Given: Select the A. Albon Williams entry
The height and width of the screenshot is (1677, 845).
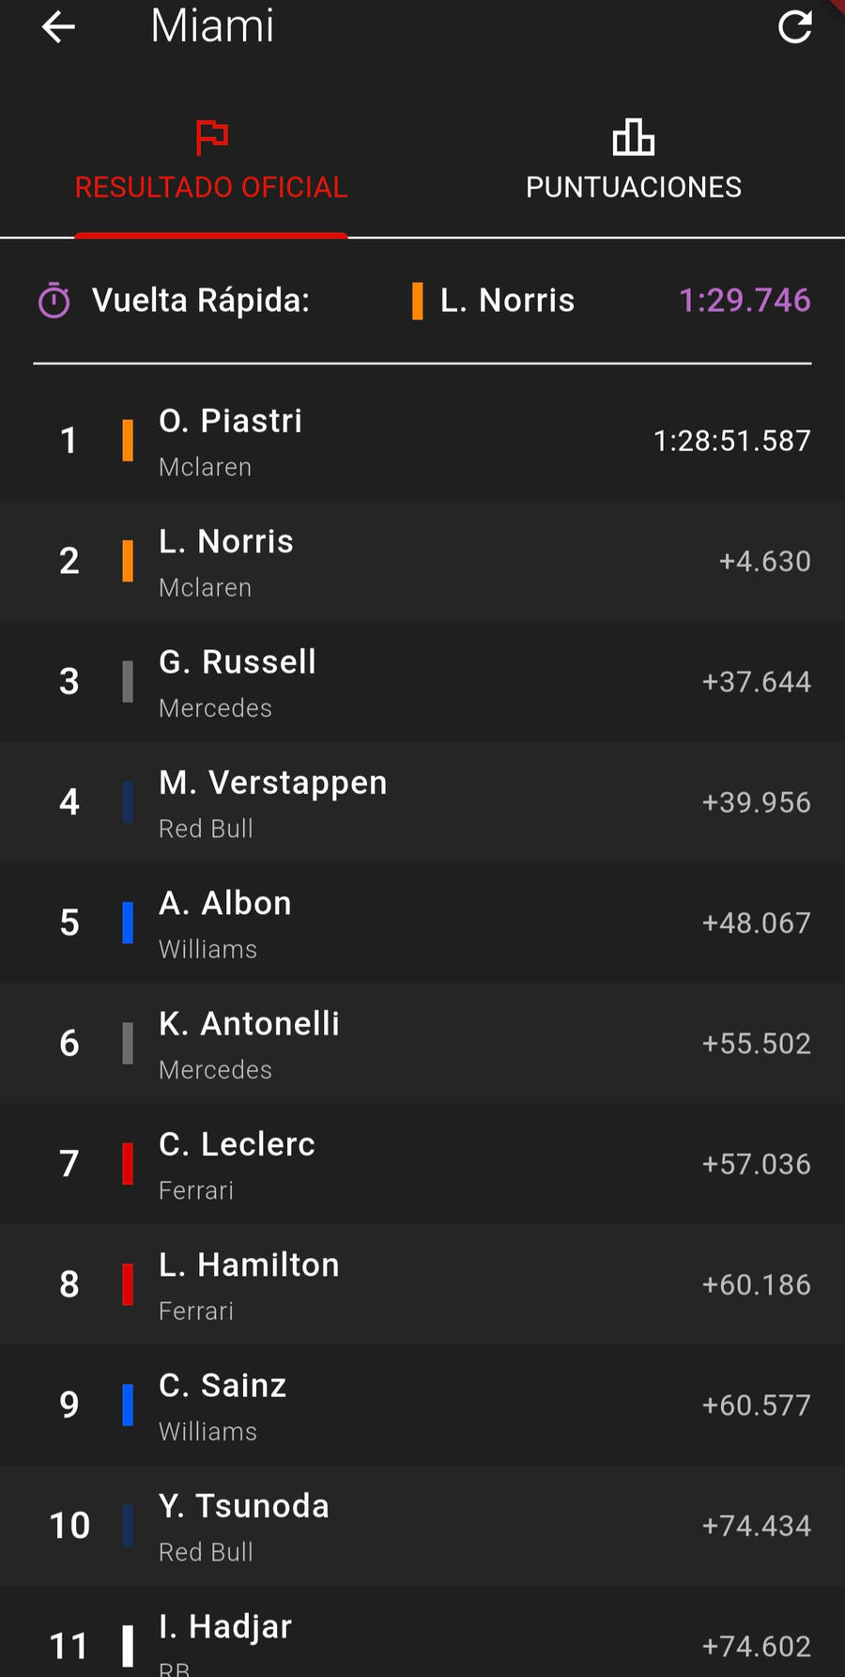Looking at the screenshot, I should 422,923.
